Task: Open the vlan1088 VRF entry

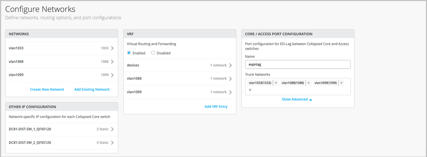Action: click(x=230, y=79)
